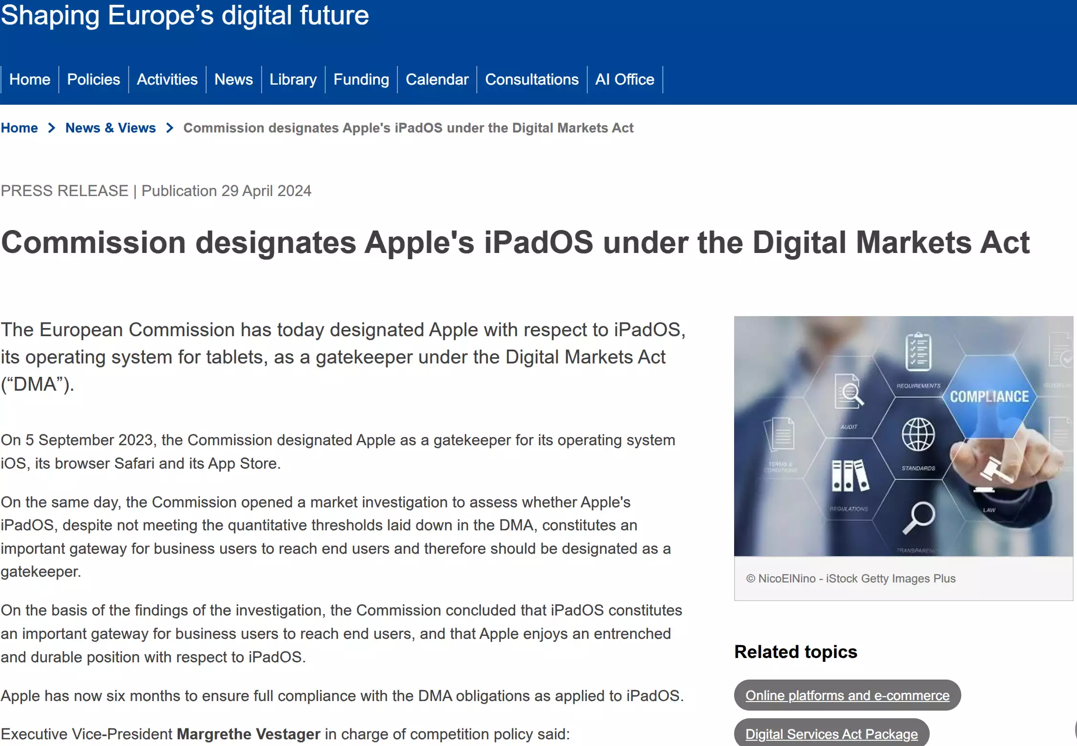Open the Funding menu item
This screenshot has height=746, width=1077.
(x=362, y=79)
